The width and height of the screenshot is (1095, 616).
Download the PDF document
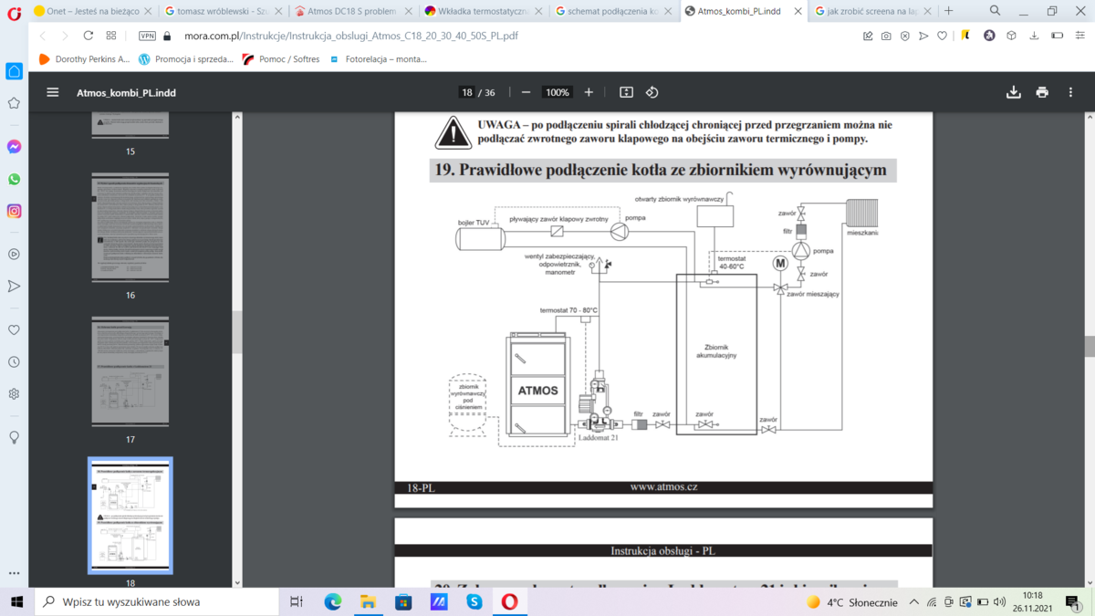(1013, 92)
